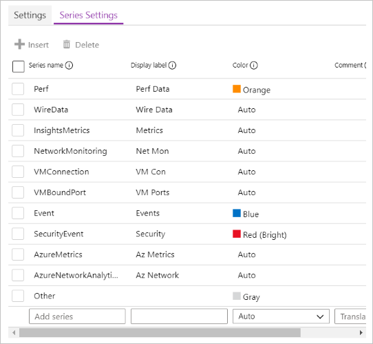The height and width of the screenshot is (344, 373).
Task: Open the Series name info icon
Action: pos(69,65)
